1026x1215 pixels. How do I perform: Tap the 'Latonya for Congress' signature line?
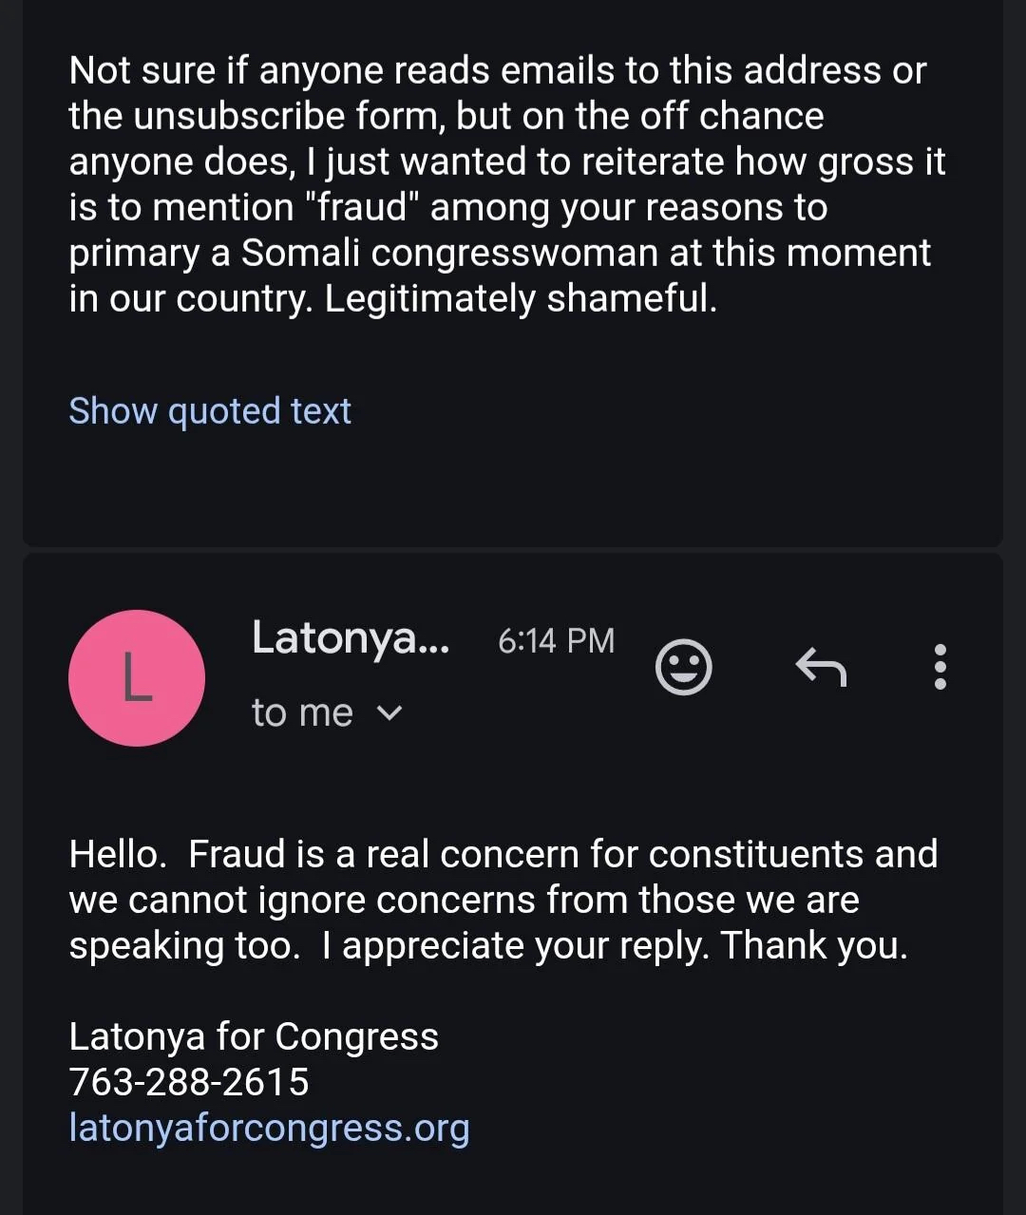coord(254,1036)
